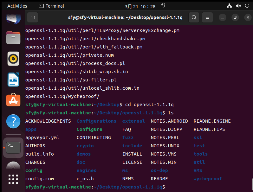The width and height of the screenshot is (253, 192).
Task: Open Ubuntu Software from the dock
Action: (13, 100)
